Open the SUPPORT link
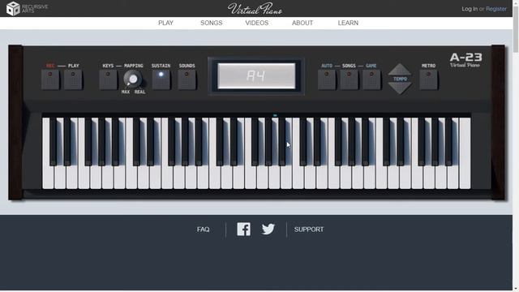519x292 pixels. coord(309,230)
